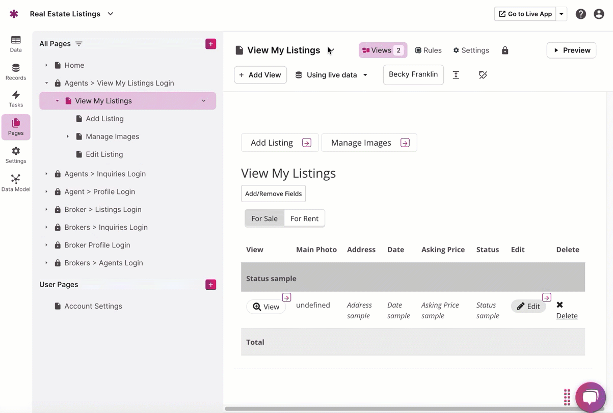Expand the Manage Images page tree
Image resolution: width=613 pixels, height=413 pixels.
(x=68, y=136)
